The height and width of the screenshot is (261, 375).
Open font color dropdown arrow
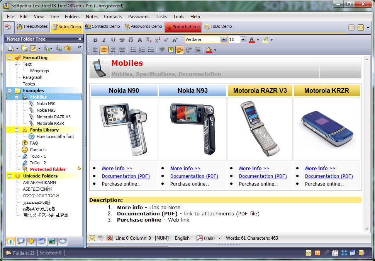[258, 40]
